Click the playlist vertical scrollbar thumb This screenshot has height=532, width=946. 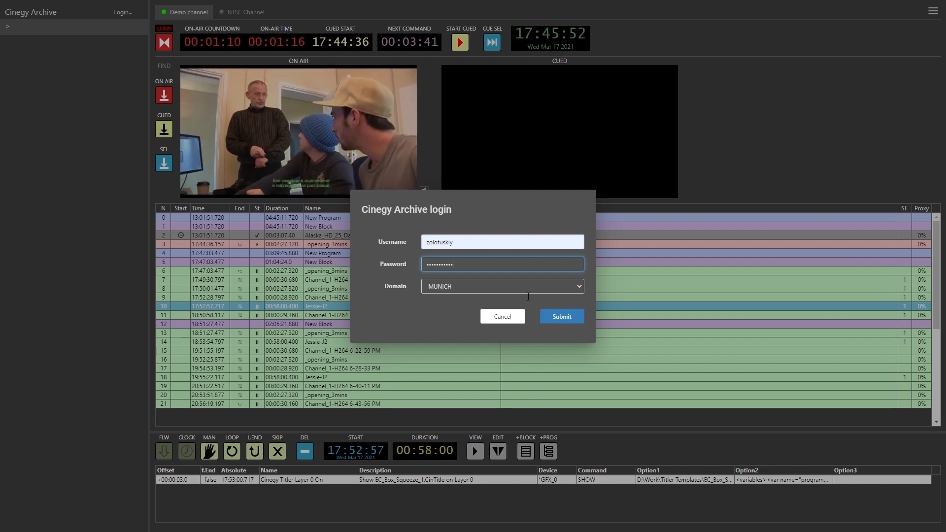[x=936, y=276]
